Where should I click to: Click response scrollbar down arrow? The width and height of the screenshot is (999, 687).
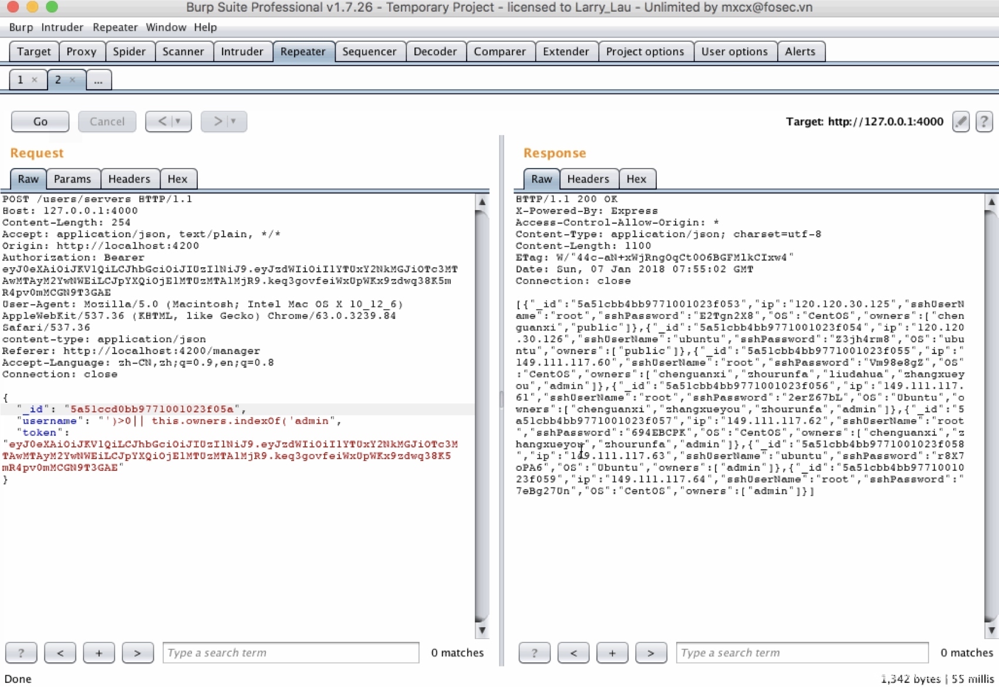coord(991,631)
